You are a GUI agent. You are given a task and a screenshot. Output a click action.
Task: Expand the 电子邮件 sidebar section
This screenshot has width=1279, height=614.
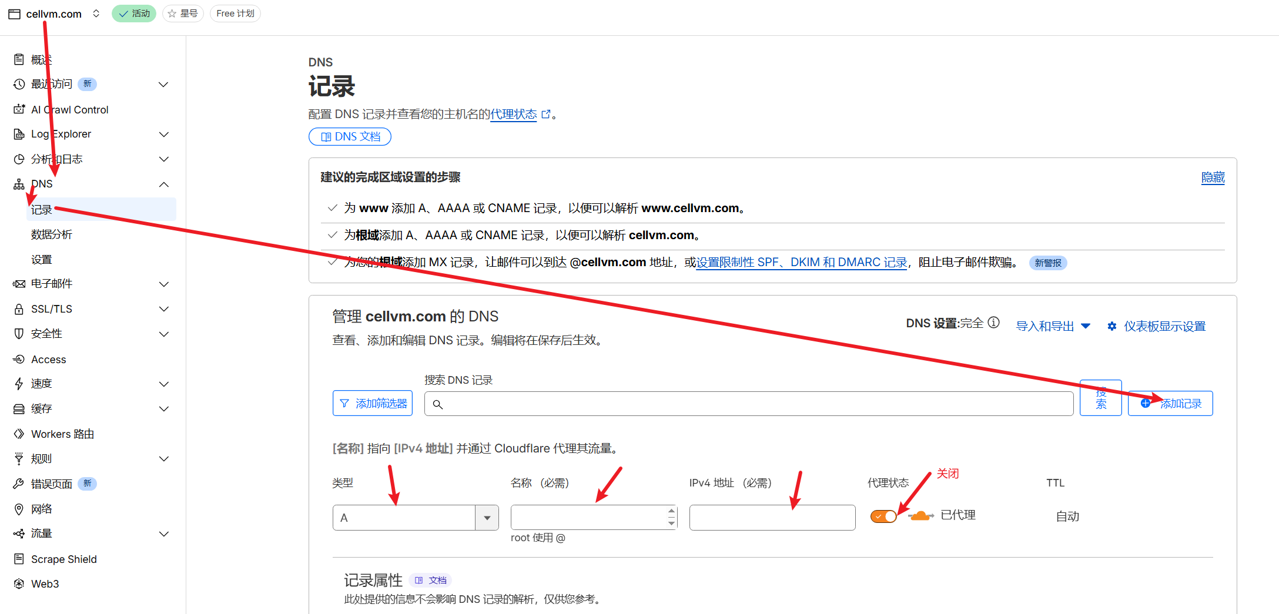pyautogui.click(x=164, y=284)
